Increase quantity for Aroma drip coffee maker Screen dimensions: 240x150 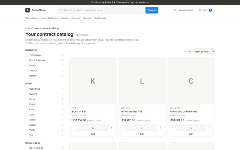(210, 127)
